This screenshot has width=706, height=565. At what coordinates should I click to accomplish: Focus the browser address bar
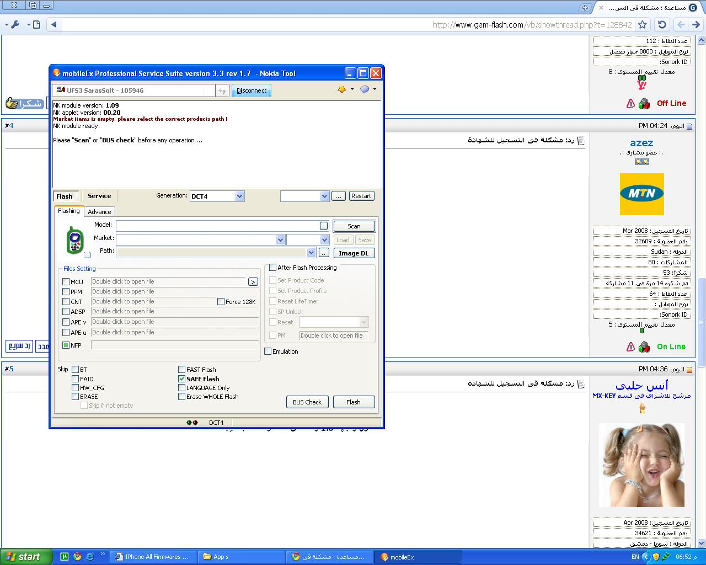[x=347, y=25]
